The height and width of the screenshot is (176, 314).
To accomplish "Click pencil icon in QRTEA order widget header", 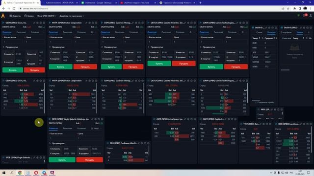I will 184,23.
